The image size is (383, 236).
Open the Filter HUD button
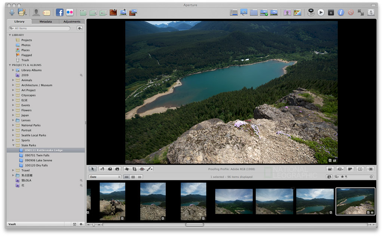point(329,177)
